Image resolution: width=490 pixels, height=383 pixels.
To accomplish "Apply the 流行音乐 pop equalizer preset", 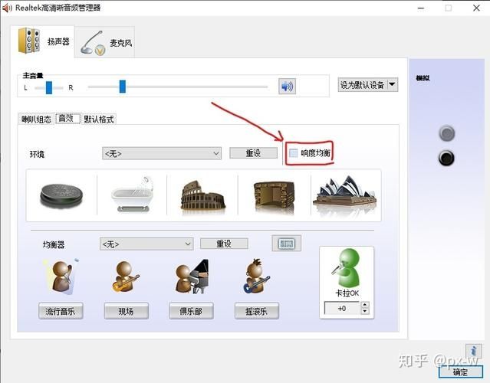I will [61, 311].
